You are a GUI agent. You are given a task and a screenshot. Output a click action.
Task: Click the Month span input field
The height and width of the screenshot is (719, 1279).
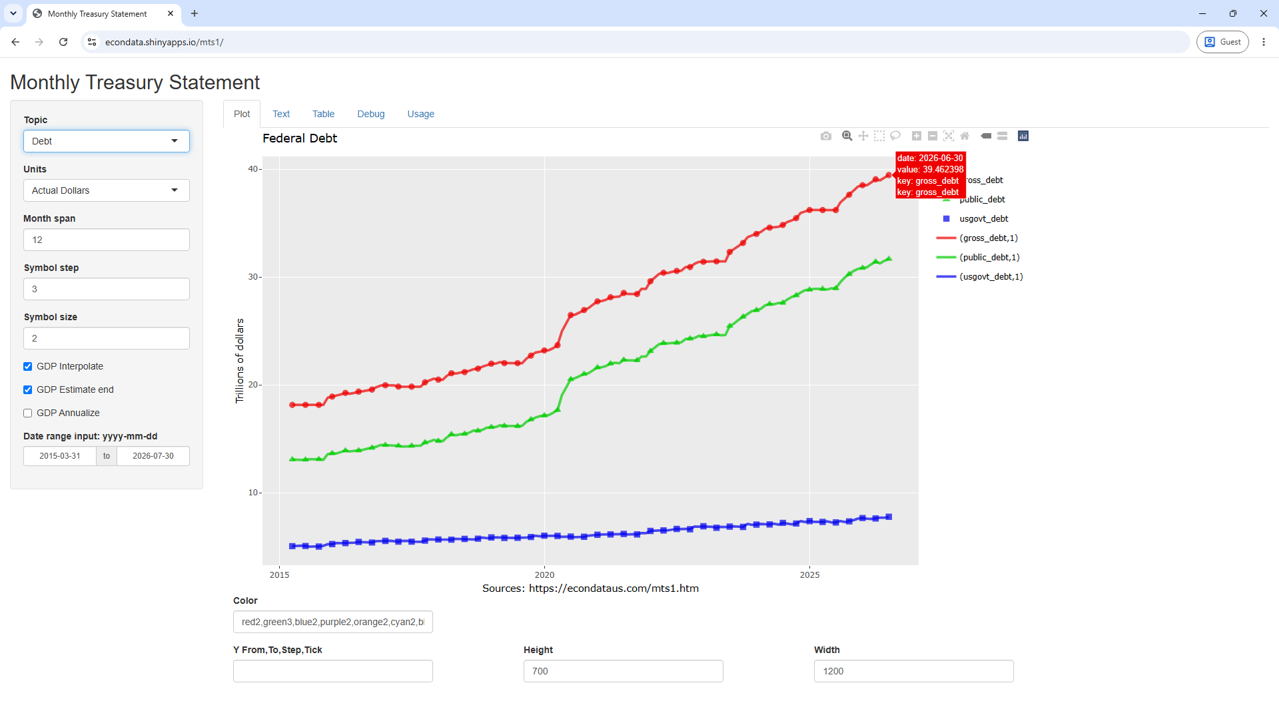click(107, 240)
